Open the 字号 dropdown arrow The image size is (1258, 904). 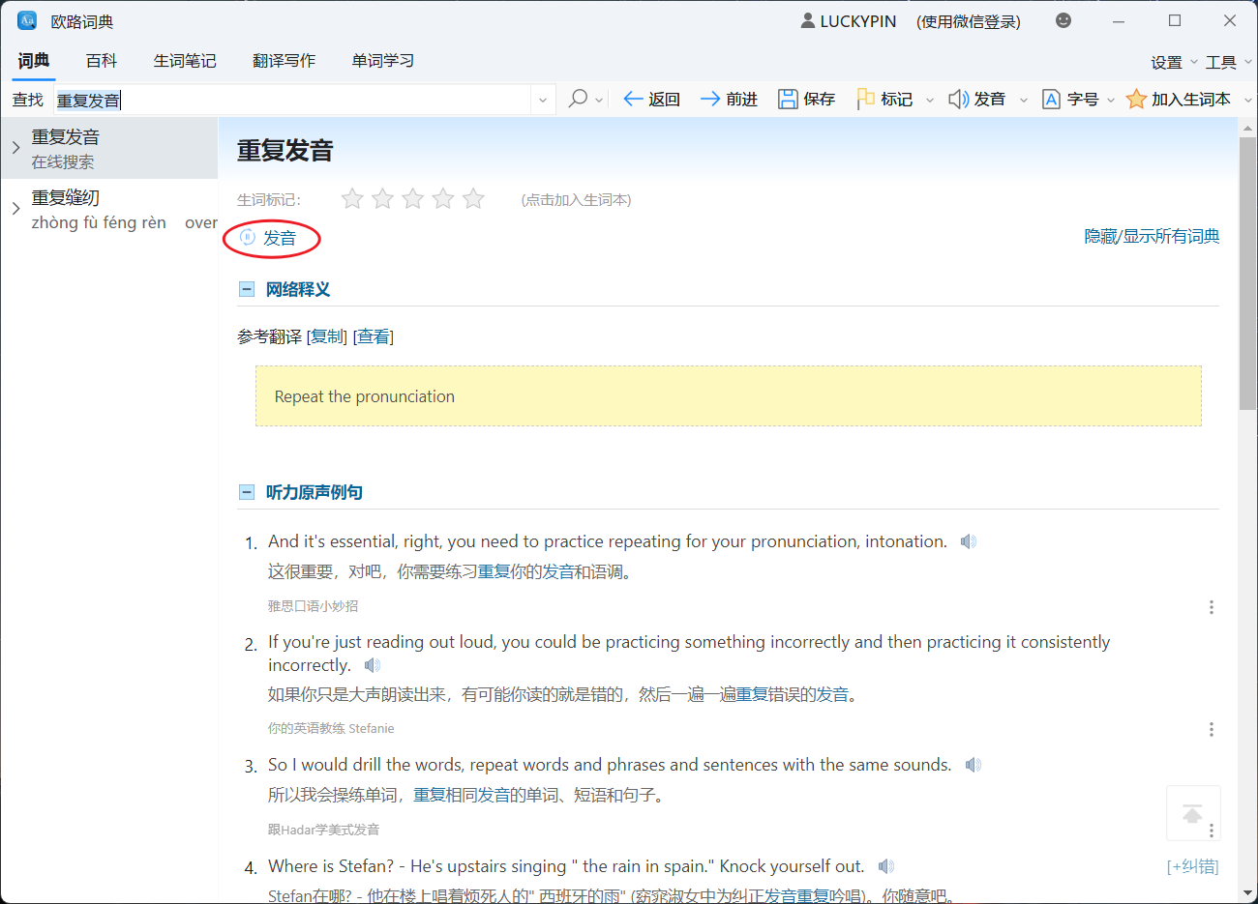pos(1111,100)
